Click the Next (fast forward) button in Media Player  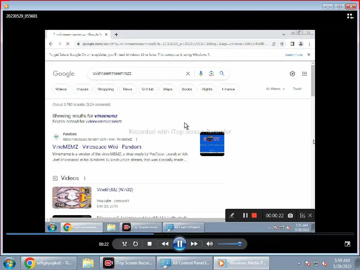click(194, 244)
